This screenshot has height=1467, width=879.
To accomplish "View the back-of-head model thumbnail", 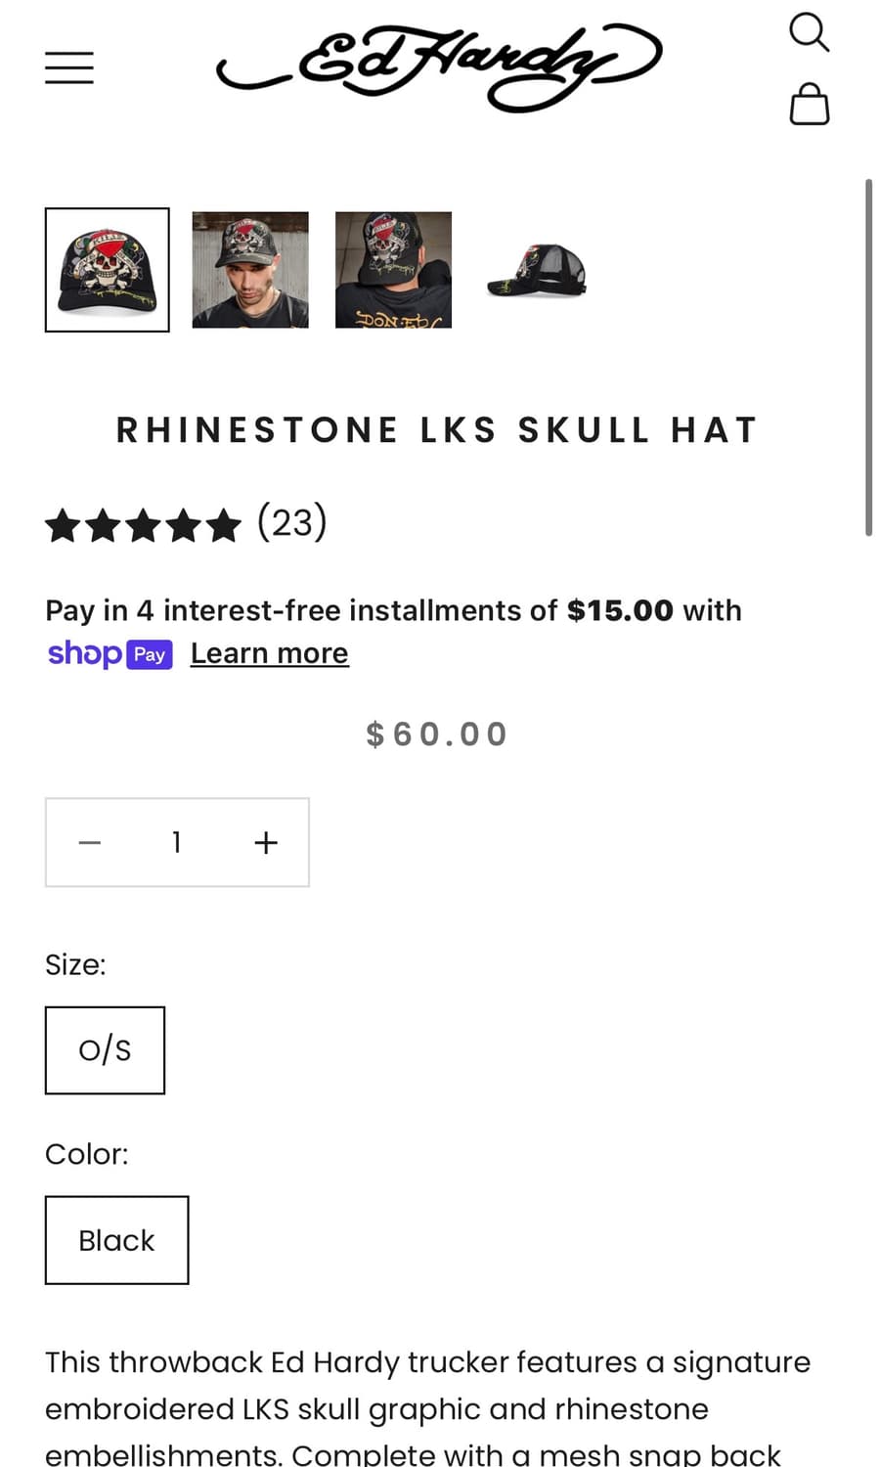I will pos(393,270).
